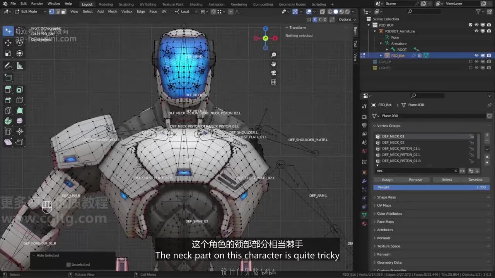
Task: Collapse the Vertex Groups panel
Action: [374, 126]
